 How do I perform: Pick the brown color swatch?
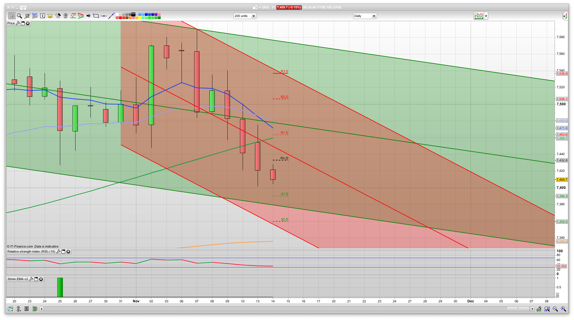pyautogui.click(x=127, y=18)
